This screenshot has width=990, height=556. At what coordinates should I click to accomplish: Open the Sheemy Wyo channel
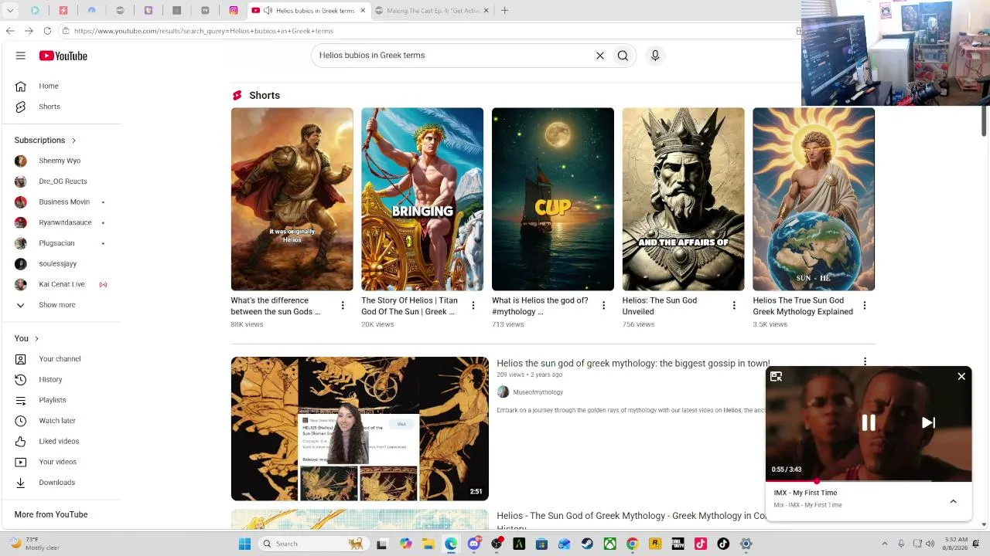point(60,161)
